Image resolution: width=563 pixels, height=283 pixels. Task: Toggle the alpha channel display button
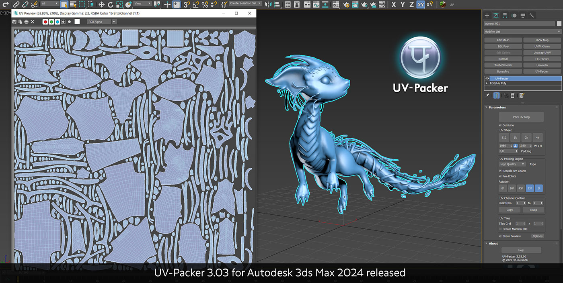(x=64, y=22)
